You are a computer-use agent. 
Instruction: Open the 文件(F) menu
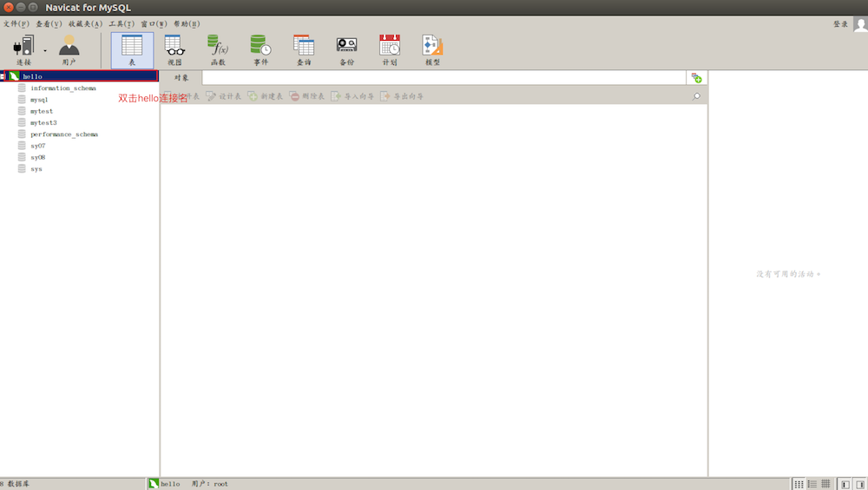point(16,23)
